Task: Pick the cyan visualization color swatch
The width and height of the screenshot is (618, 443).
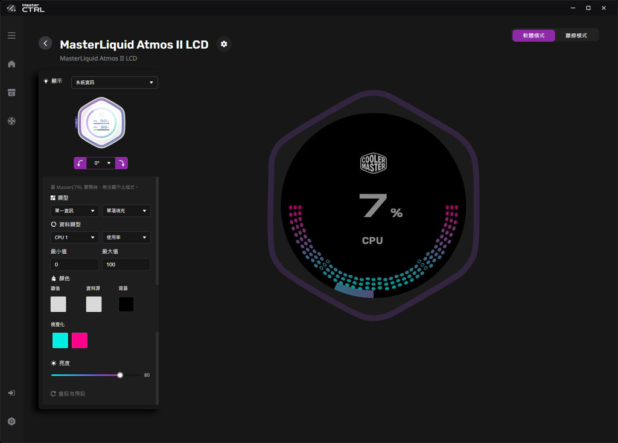Action: pyautogui.click(x=60, y=340)
